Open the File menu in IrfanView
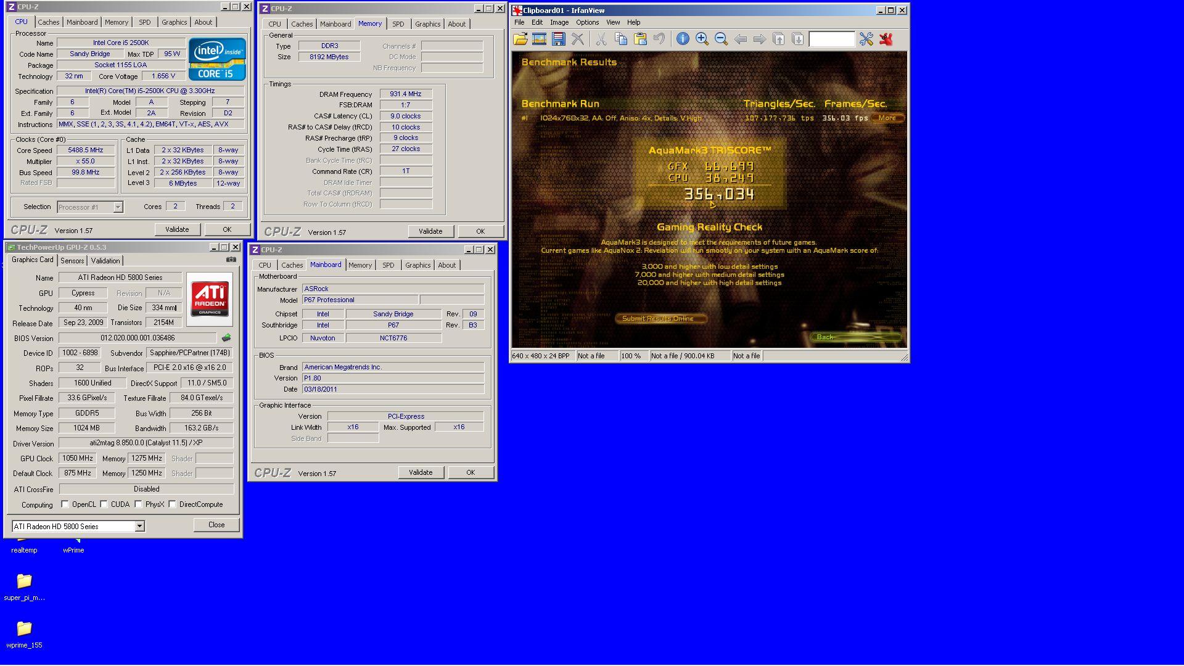The image size is (1184, 666). point(519,22)
